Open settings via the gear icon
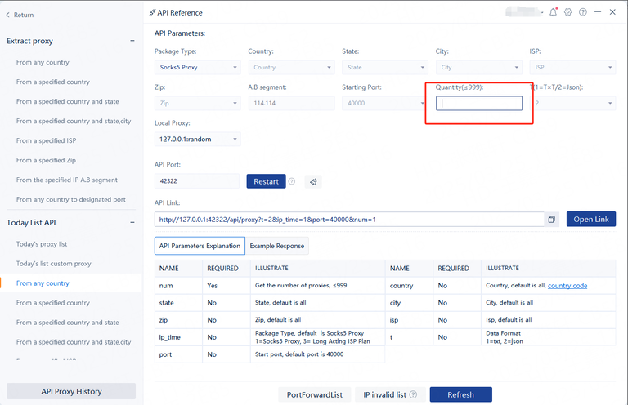Viewport: 628px width, 405px height. coord(568,12)
